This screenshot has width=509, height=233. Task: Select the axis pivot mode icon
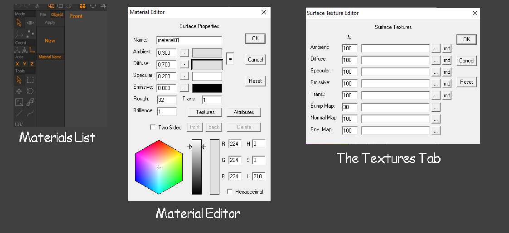coord(19,33)
